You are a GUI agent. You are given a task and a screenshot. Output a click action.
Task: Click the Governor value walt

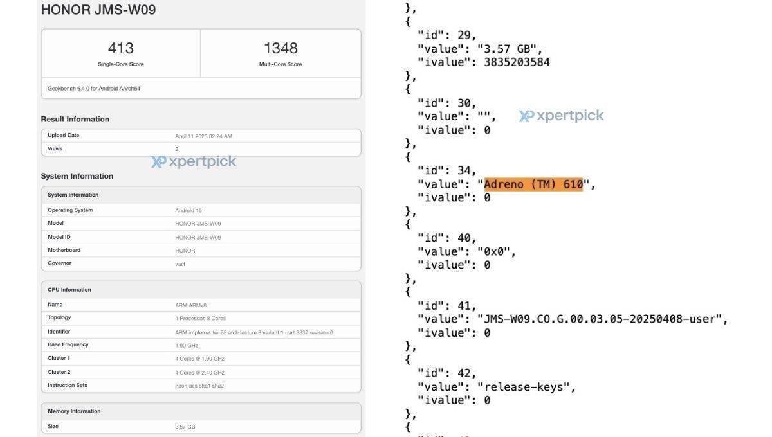(x=180, y=264)
